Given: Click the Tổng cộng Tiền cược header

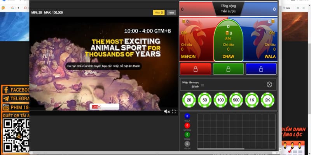Looking at the screenshot, I should (x=228, y=9).
